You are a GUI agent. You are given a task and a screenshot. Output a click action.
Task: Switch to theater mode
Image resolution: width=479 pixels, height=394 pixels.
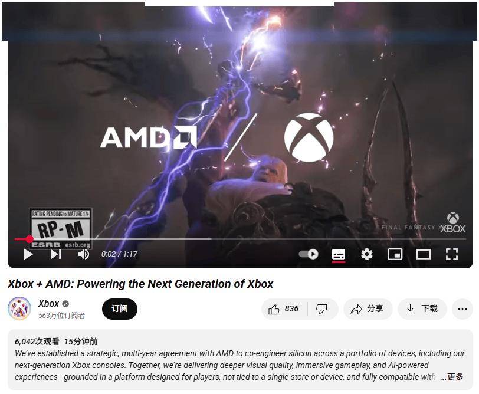[424, 254]
